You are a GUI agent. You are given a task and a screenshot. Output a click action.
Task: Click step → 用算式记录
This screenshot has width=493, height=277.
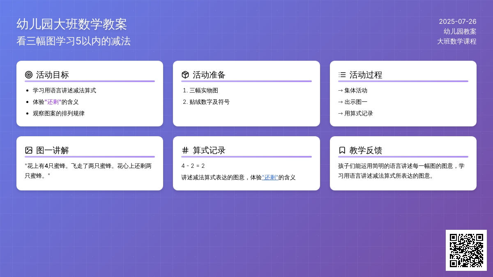[355, 113]
